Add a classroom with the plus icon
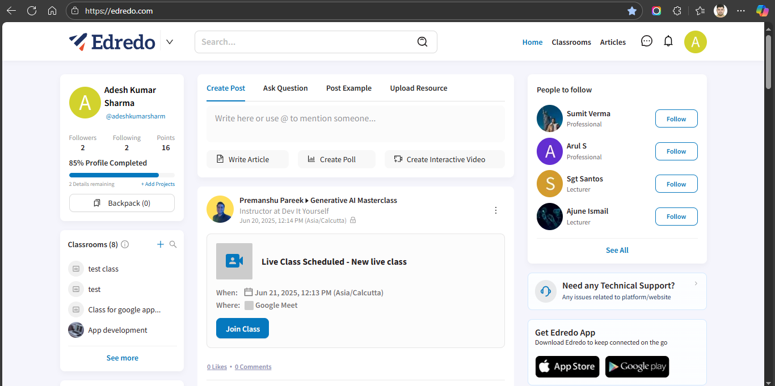Image resolution: width=775 pixels, height=386 pixels. click(x=160, y=244)
